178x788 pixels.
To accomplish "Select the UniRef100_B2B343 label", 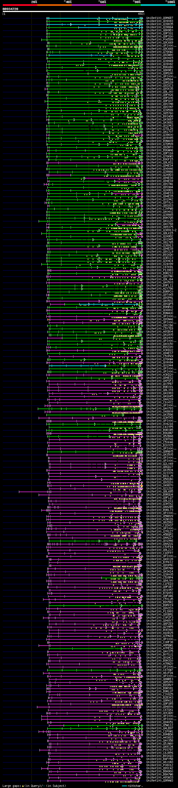I will pyautogui.click(x=159, y=697).
